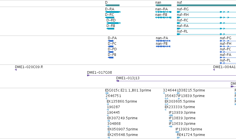
Task: Select the nuf-RG transcript line
Action: tap(206, 12)
